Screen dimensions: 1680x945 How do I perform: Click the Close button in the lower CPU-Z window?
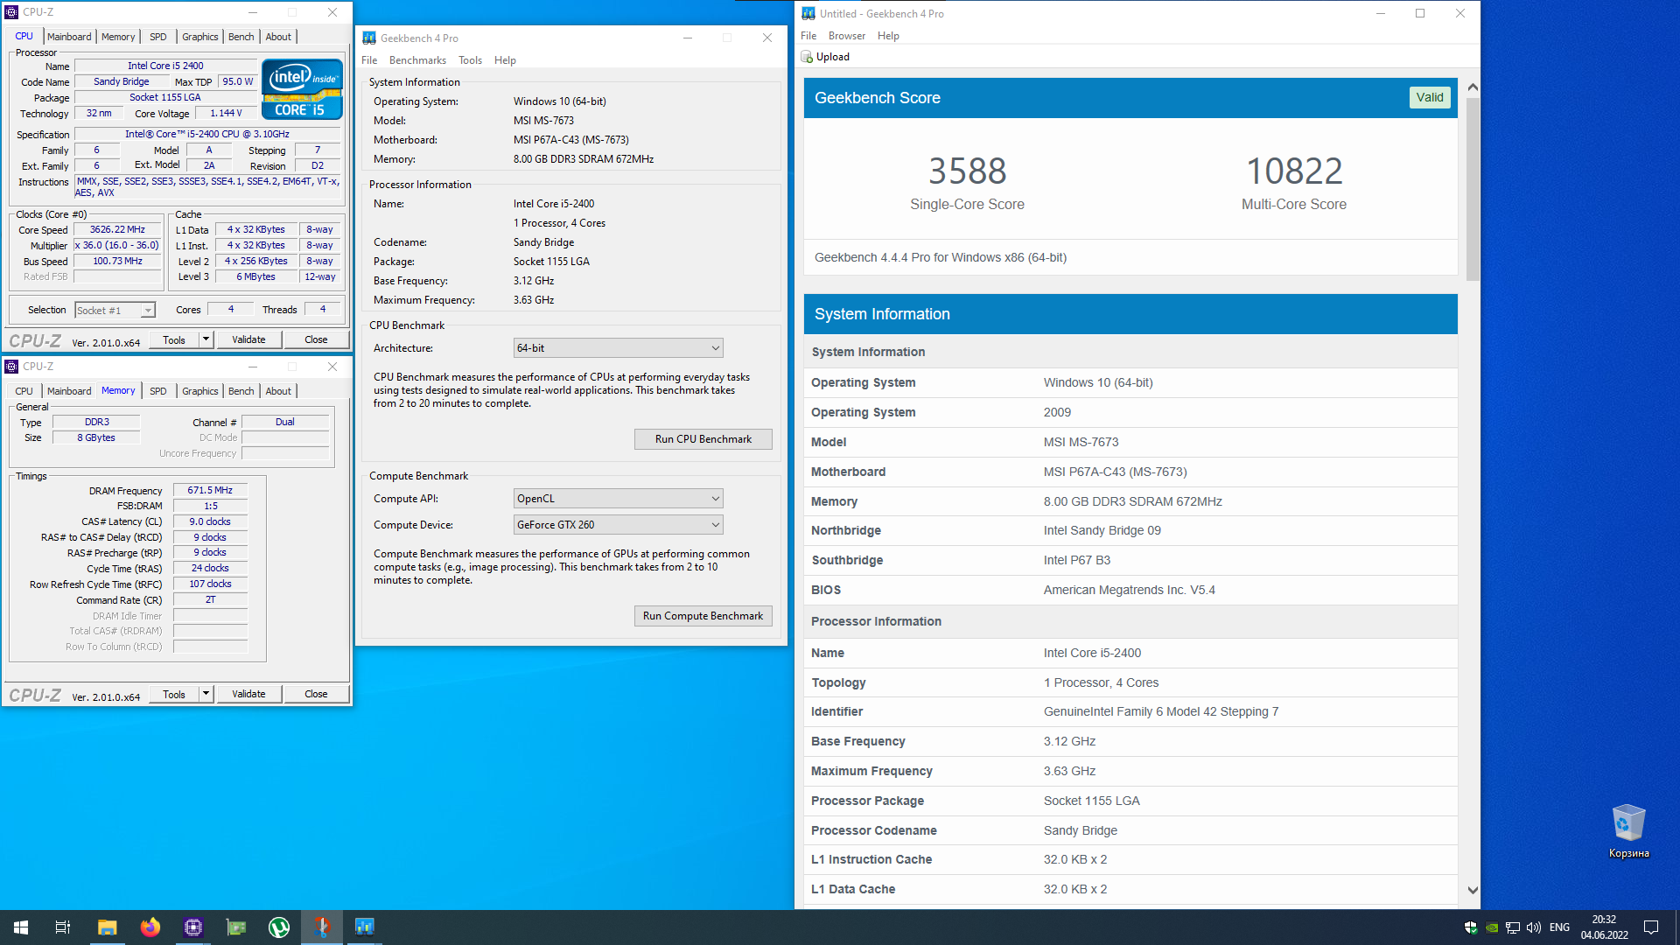click(x=316, y=694)
